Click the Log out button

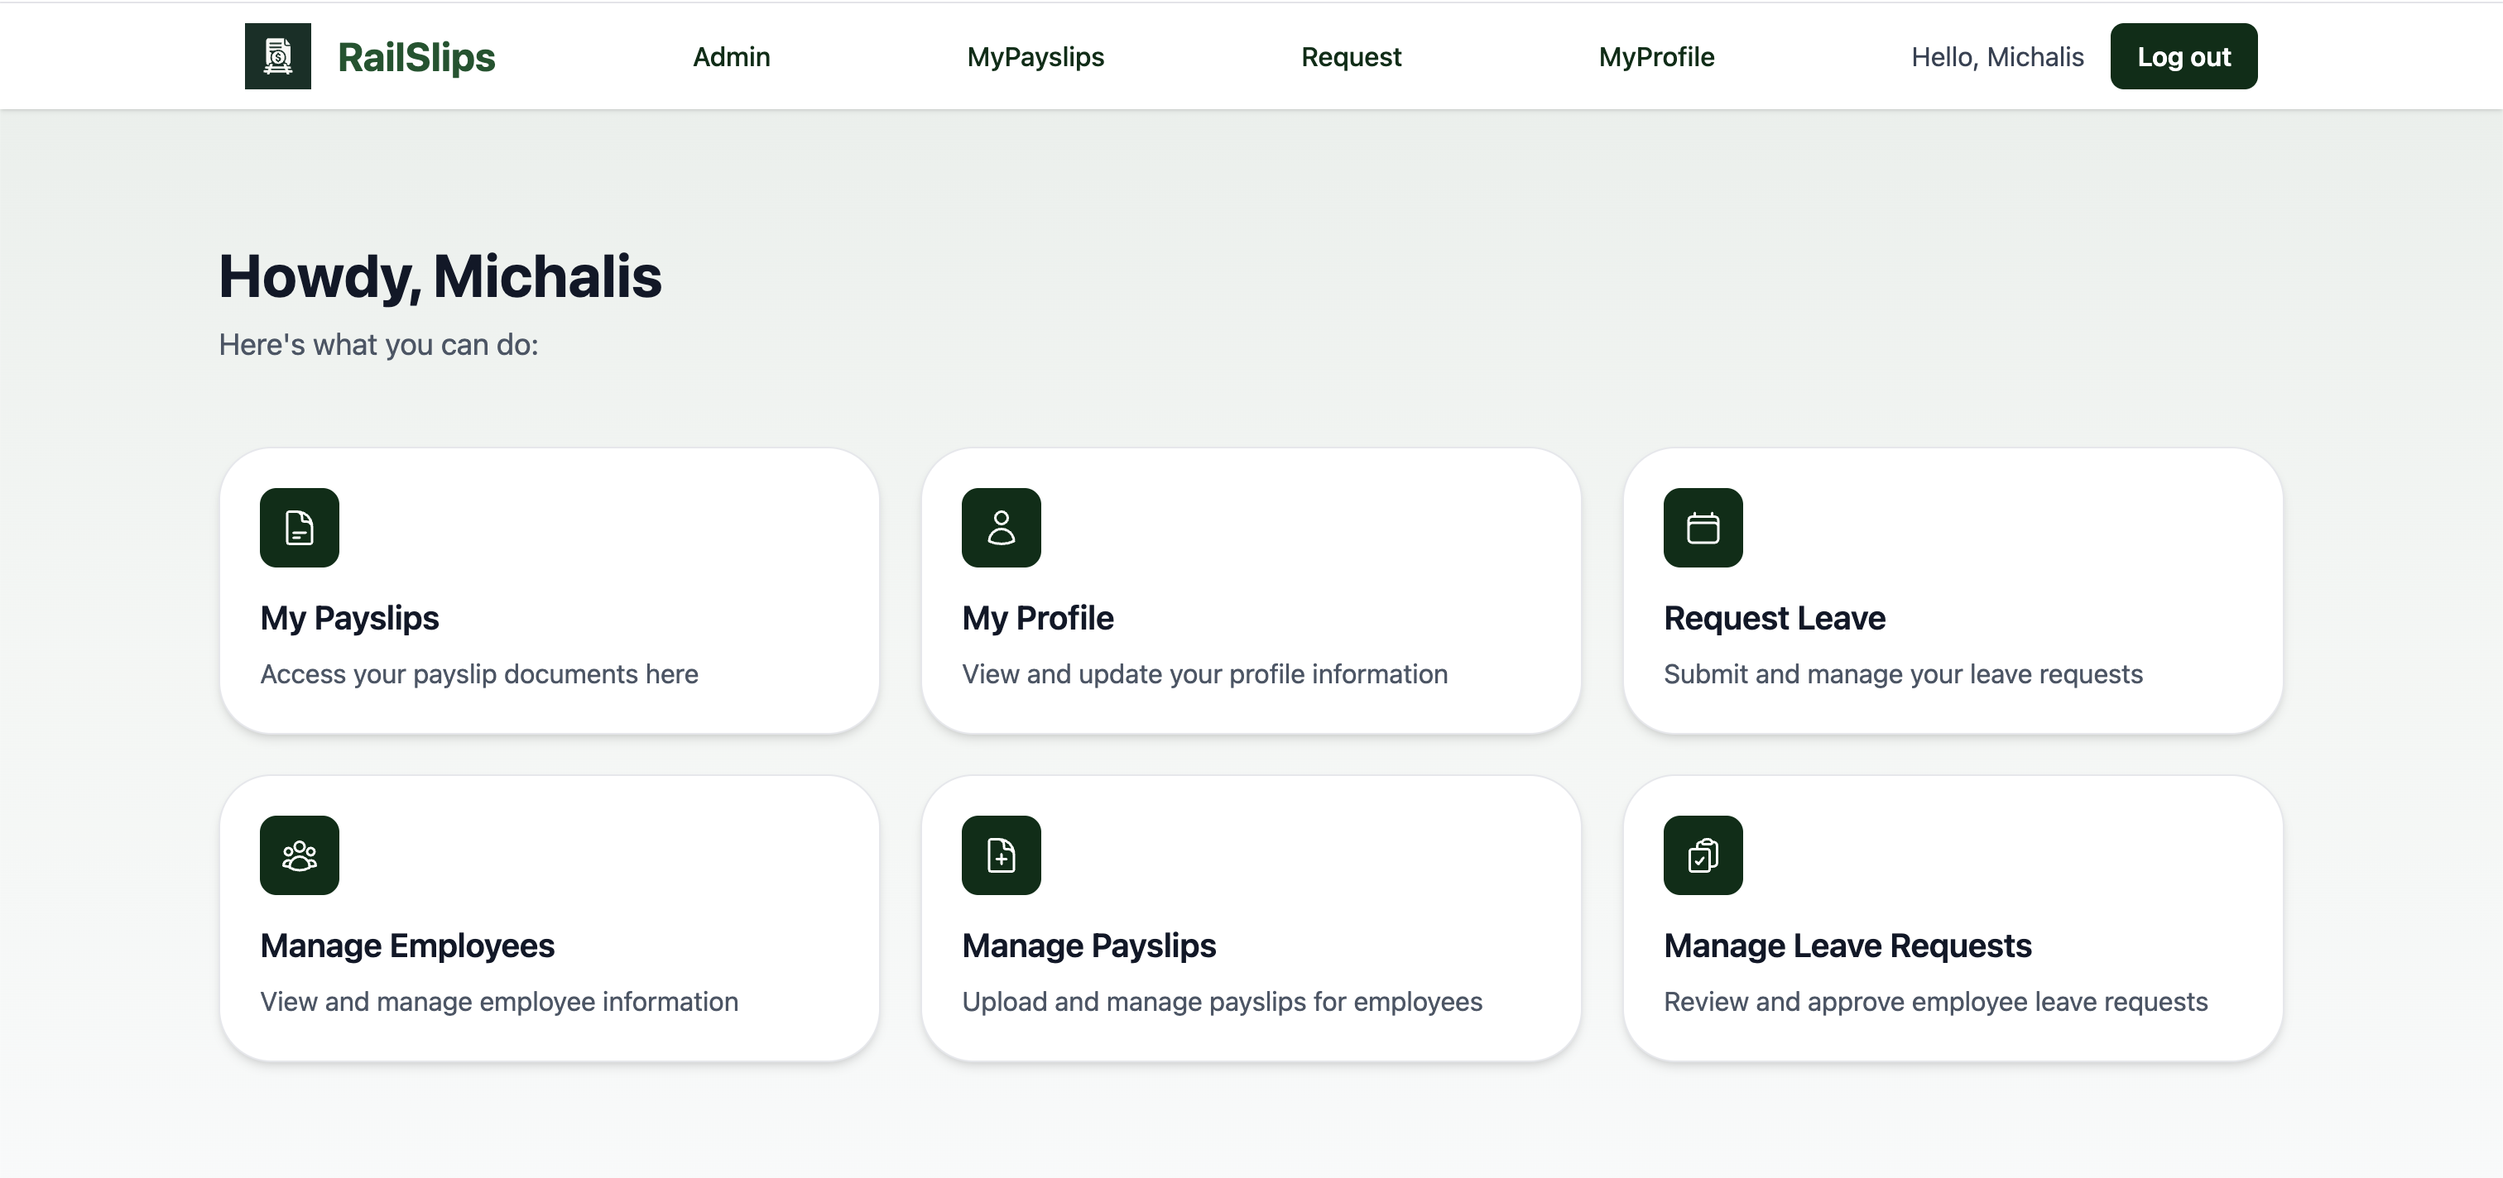pyautogui.click(x=2184, y=55)
